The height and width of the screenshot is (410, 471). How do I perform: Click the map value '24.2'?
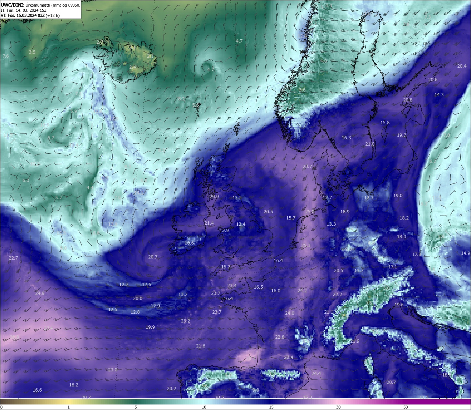302,291
